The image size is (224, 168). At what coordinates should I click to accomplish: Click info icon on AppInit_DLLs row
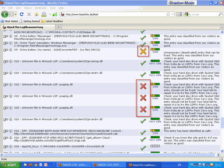tap(11, 146)
